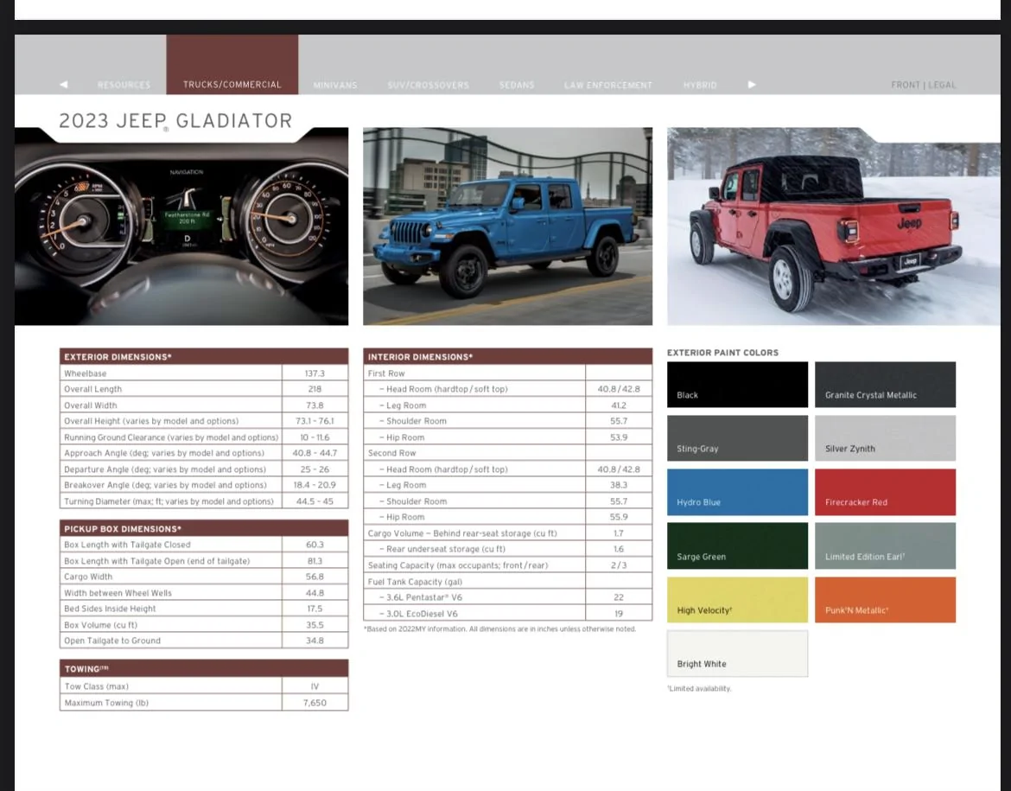Click the Interior Dimensions table header
This screenshot has width=1011, height=791.
coord(507,357)
